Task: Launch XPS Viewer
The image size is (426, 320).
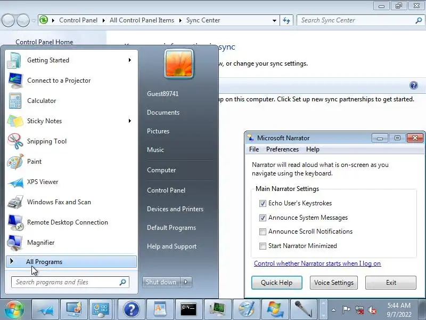Action: 71,182
